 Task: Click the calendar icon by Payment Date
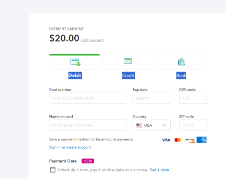53,170
